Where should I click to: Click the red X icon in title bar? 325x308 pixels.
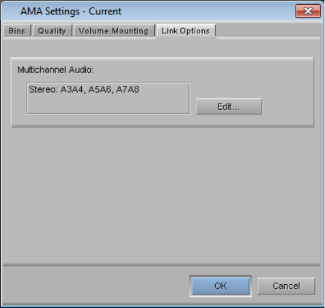(308, 11)
